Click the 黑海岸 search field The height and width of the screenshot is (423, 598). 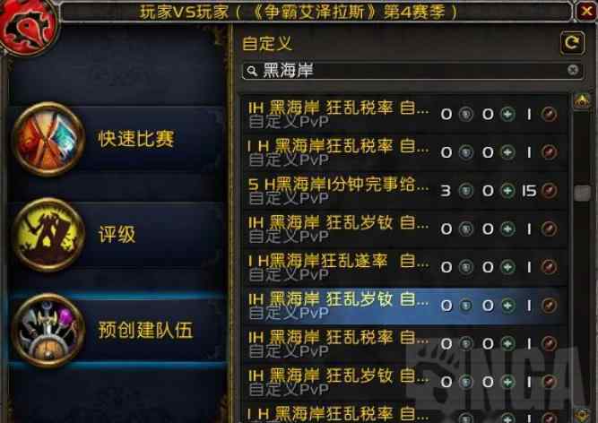pos(412,71)
